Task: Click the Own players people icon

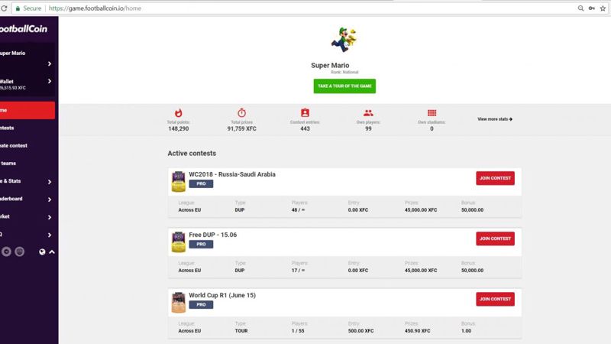Action: click(368, 113)
